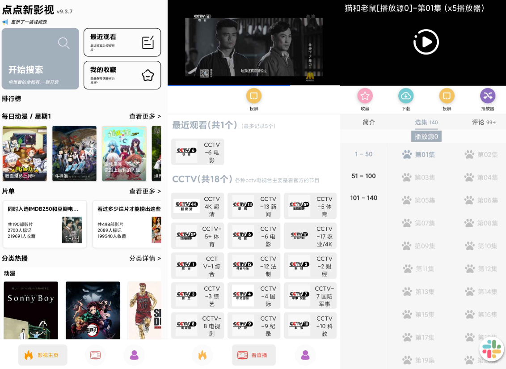Tap the purple player switch icon (播放器)

pos(487,96)
